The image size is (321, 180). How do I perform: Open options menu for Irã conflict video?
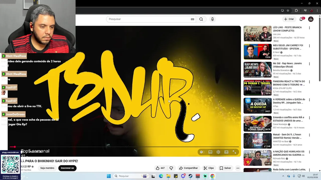click(309, 118)
